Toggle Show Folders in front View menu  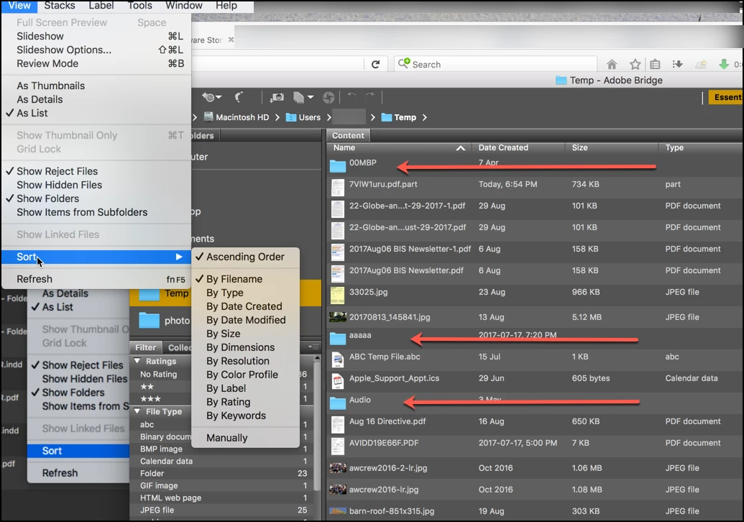pos(48,198)
